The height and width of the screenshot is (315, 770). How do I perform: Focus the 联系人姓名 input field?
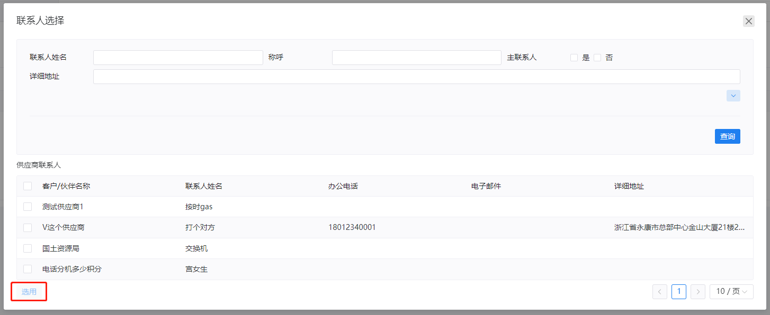(178, 58)
